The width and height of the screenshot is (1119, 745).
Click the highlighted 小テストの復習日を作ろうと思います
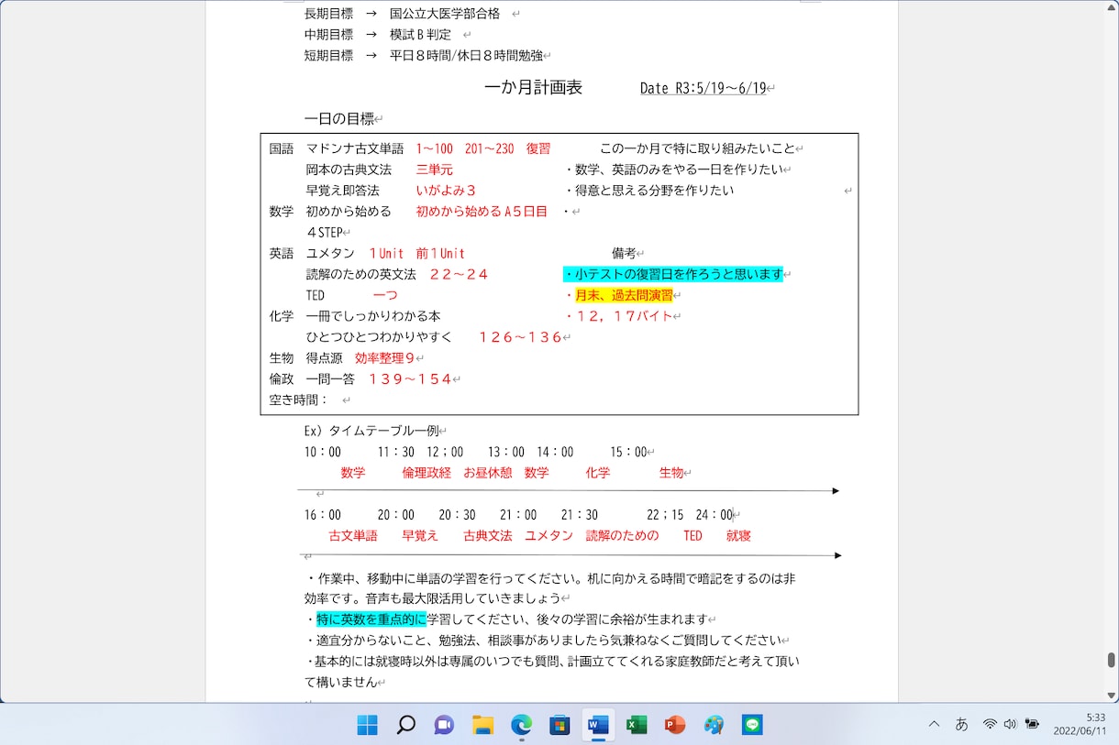click(673, 274)
